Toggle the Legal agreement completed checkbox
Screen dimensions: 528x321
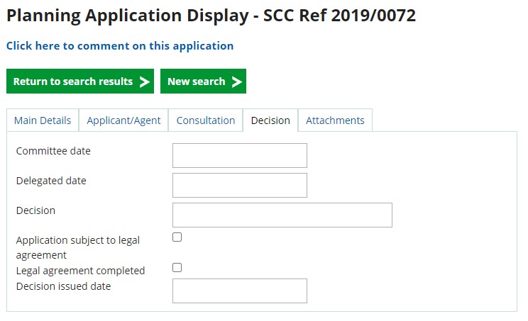(177, 267)
